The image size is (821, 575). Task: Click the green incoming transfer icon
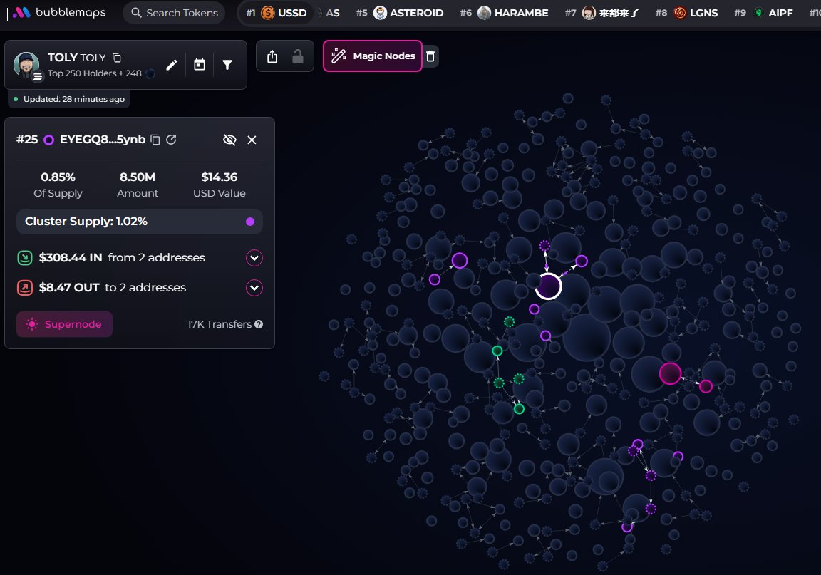tap(25, 258)
